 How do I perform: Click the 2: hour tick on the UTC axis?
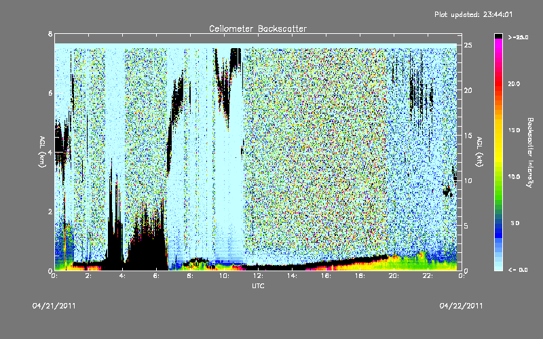coord(89,276)
